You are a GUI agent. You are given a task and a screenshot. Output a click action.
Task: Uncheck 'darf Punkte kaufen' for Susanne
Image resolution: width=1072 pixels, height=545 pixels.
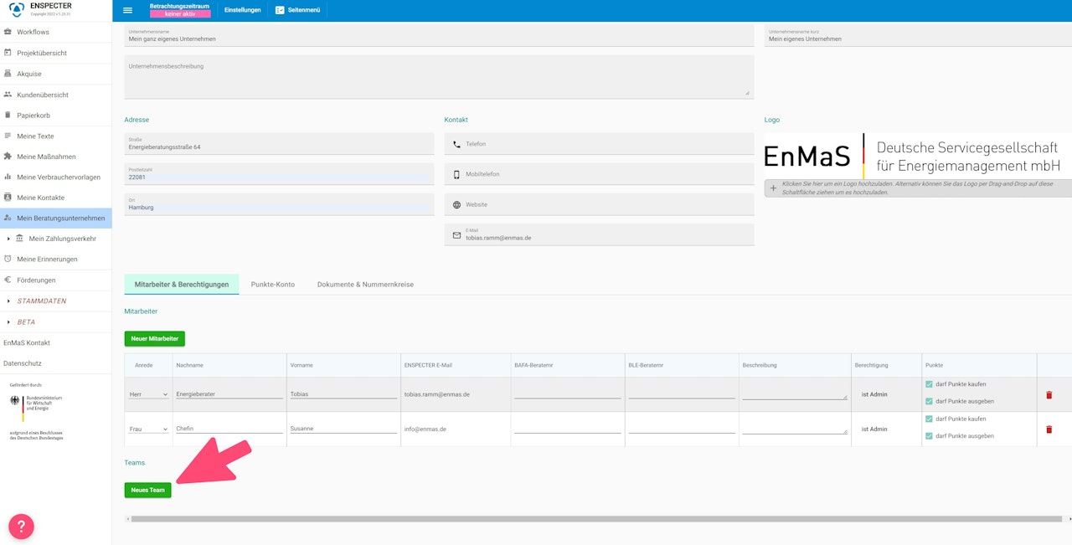click(x=929, y=419)
